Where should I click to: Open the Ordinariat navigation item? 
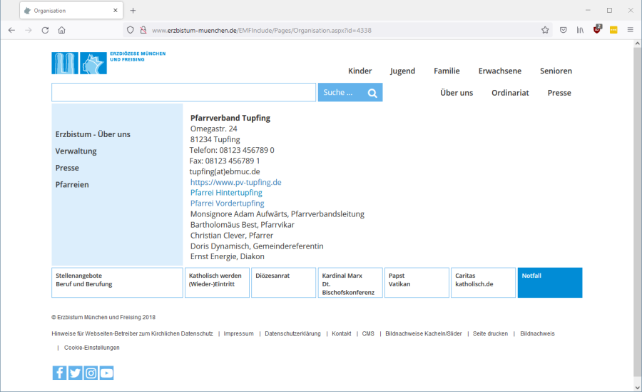pyautogui.click(x=510, y=93)
